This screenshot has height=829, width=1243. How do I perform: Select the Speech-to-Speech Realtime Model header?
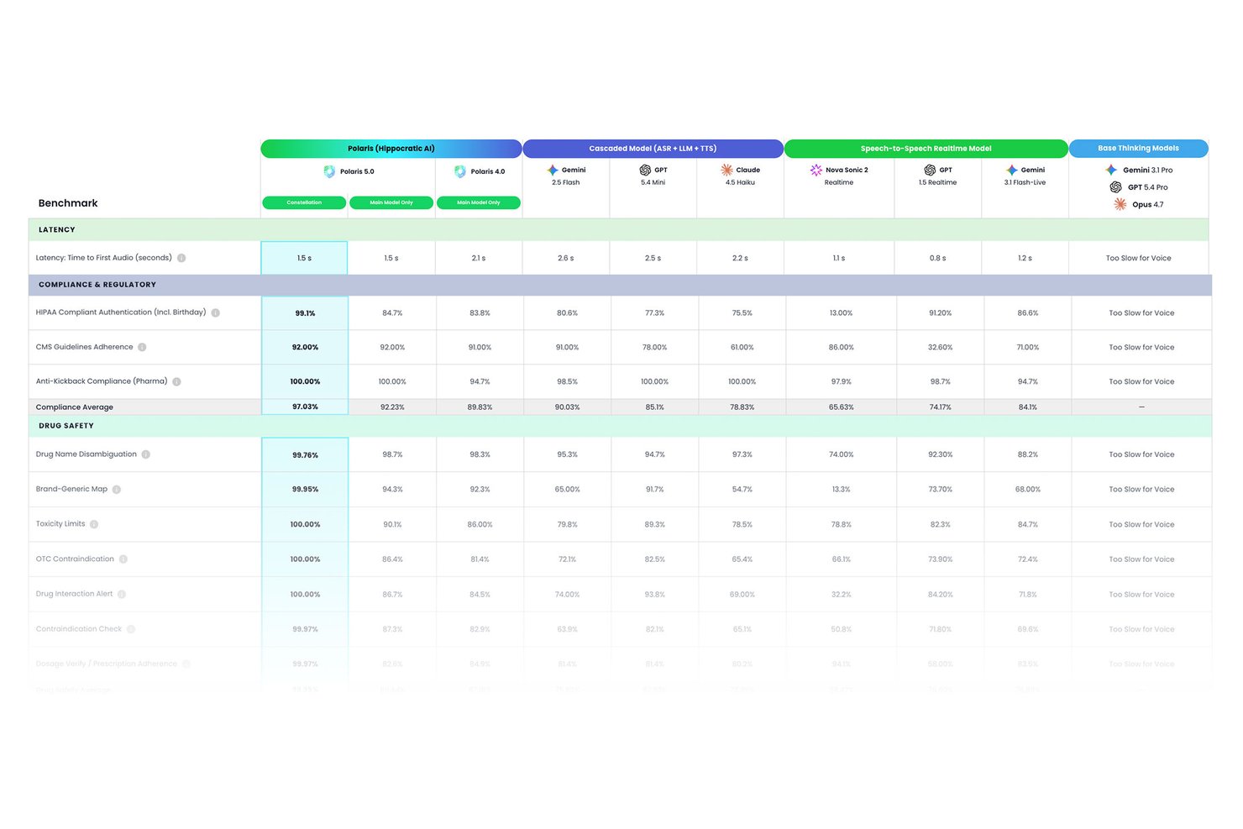(926, 149)
